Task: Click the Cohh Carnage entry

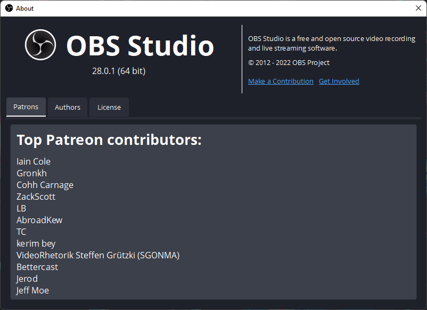Action: coord(45,185)
